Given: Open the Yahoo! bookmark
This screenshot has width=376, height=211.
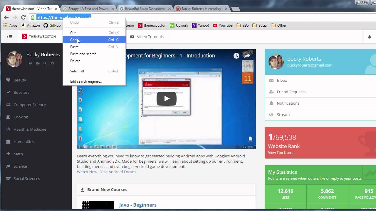Looking at the screenshot, I should point(200,25).
